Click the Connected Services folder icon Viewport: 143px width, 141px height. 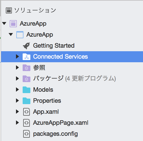click(27, 57)
